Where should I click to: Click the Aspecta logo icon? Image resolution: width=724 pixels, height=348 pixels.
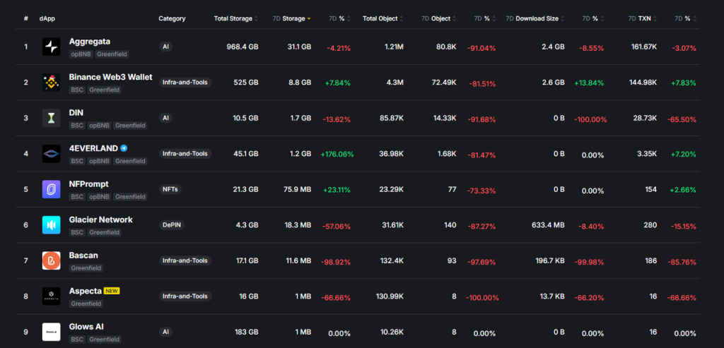52,296
